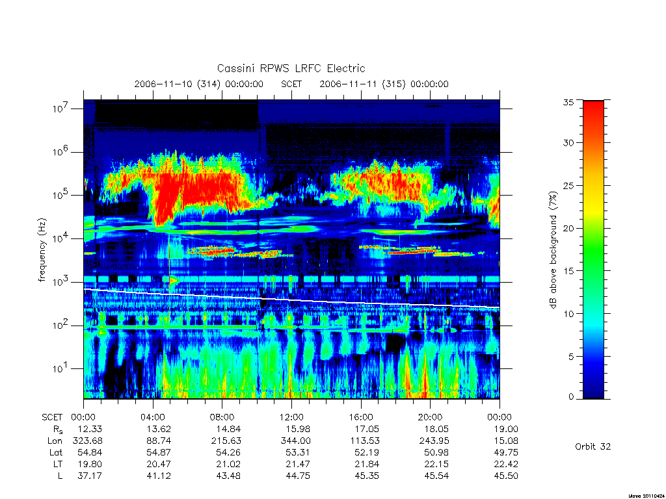Click the red-to-blue color bar legend
This screenshot has width=666, height=499.
pos(593,249)
